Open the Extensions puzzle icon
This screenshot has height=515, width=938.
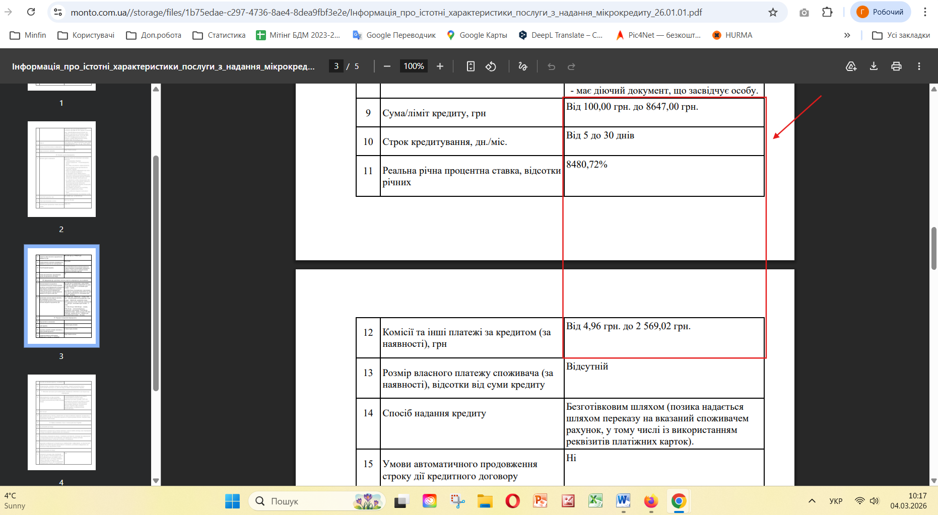coord(827,12)
